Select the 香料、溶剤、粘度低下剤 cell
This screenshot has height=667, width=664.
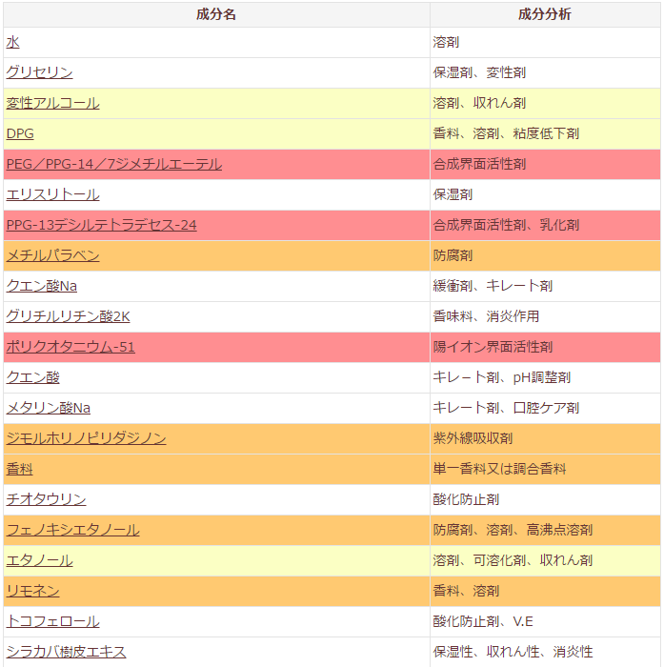tap(545, 133)
